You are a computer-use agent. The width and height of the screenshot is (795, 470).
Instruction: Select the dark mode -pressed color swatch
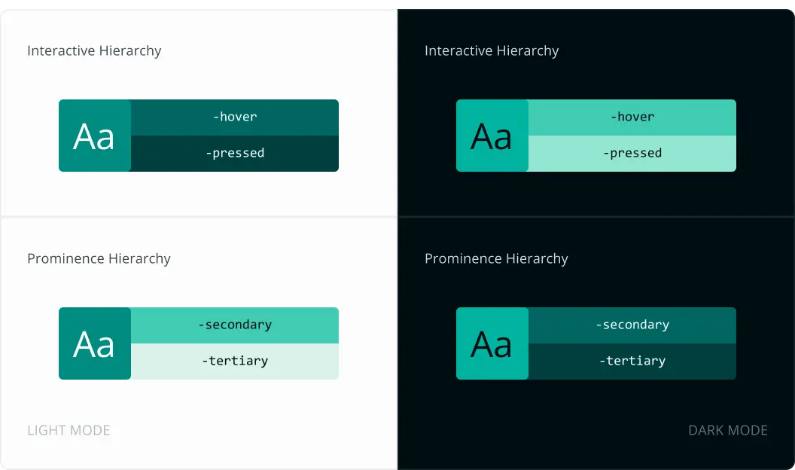click(632, 154)
